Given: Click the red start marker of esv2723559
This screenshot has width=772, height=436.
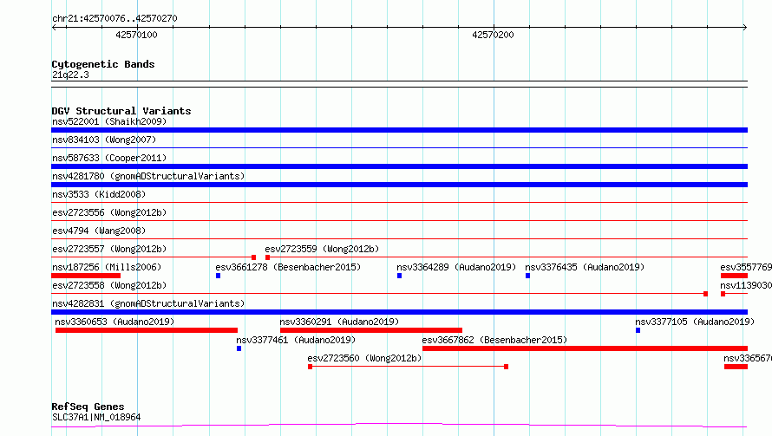Looking at the screenshot, I should [x=267, y=257].
